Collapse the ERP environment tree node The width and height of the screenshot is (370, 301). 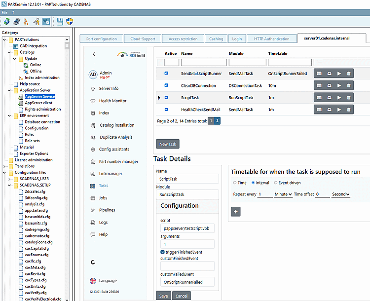pyautogui.click(x=9, y=115)
